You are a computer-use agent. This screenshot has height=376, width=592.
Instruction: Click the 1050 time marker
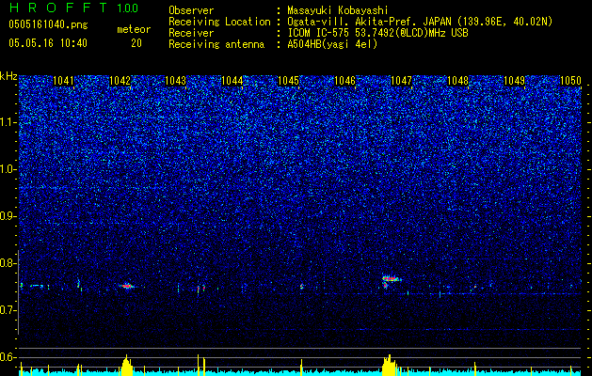coord(570,81)
